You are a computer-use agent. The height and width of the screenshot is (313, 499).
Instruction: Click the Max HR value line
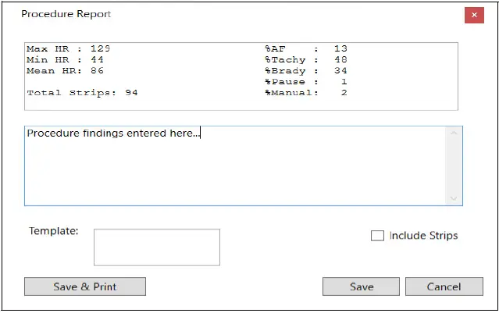[x=69, y=48]
